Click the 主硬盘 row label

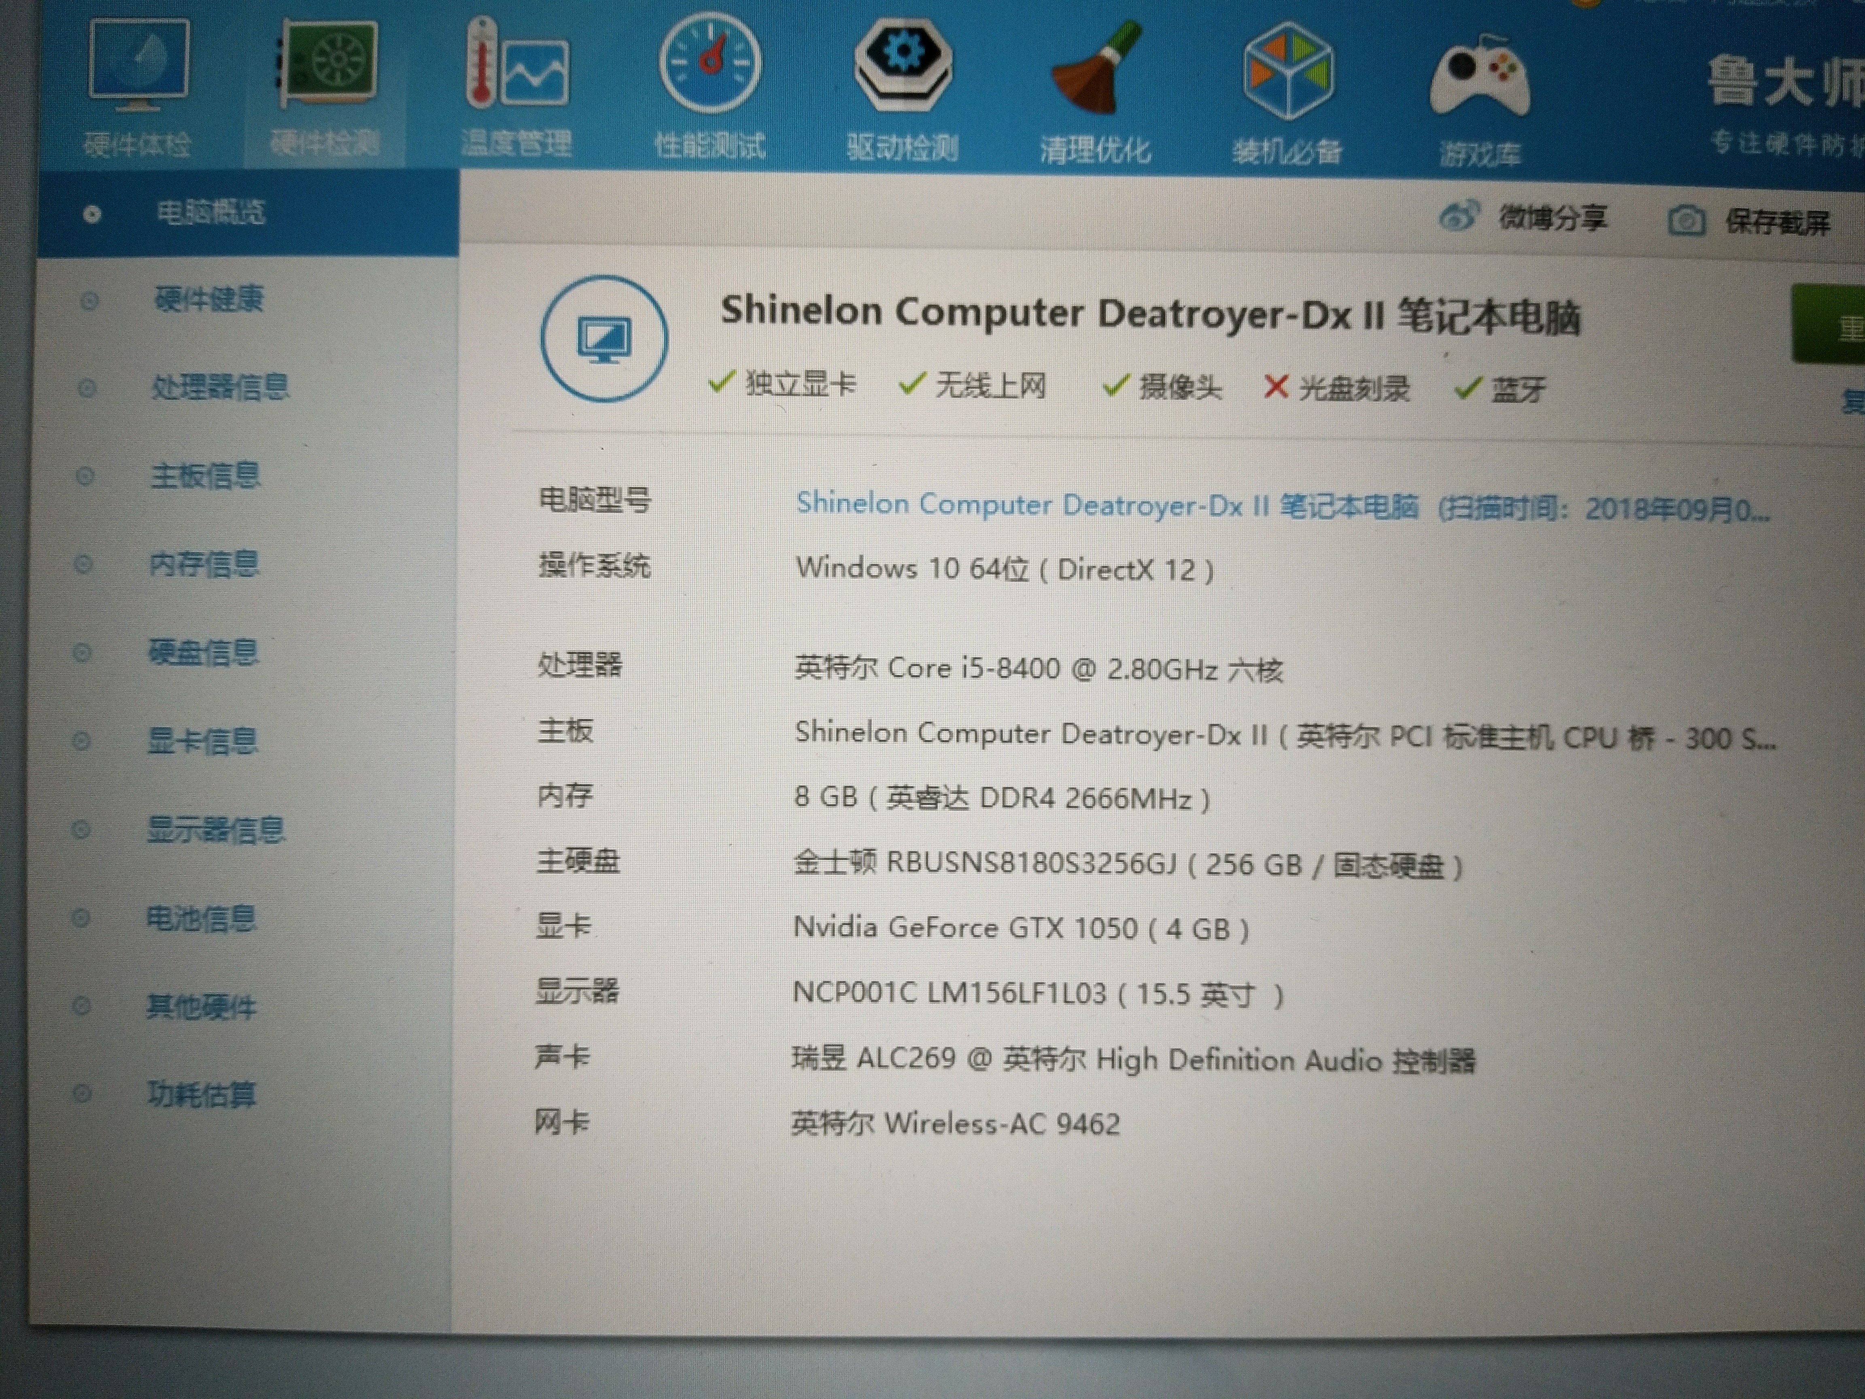click(x=578, y=860)
